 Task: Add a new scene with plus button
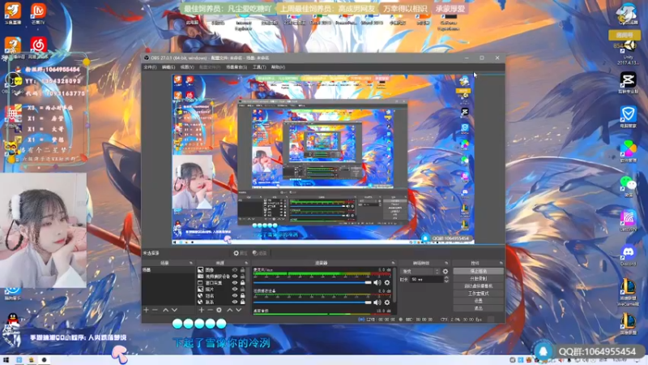[146, 310]
